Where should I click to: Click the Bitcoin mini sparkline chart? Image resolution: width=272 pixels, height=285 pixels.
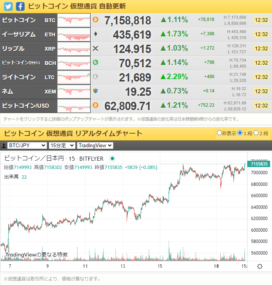tap(74, 20)
